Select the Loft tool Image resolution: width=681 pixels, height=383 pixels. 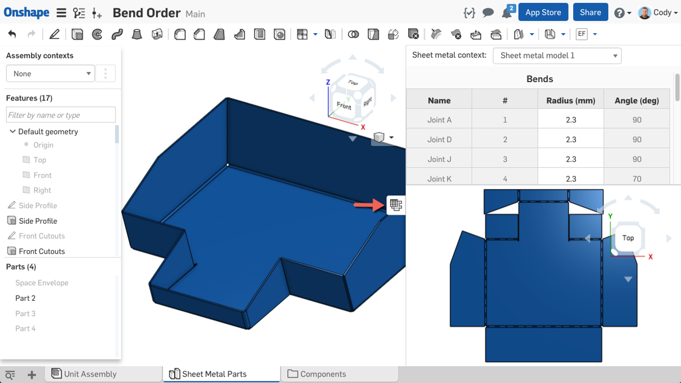137,34
